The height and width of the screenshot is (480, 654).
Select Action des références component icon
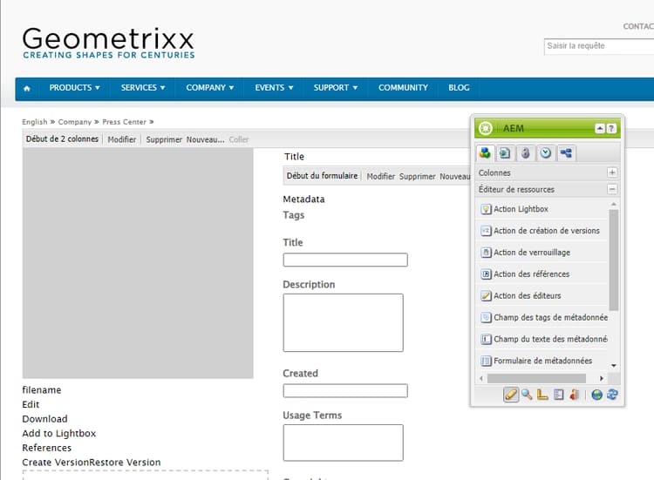pos(486,274)
